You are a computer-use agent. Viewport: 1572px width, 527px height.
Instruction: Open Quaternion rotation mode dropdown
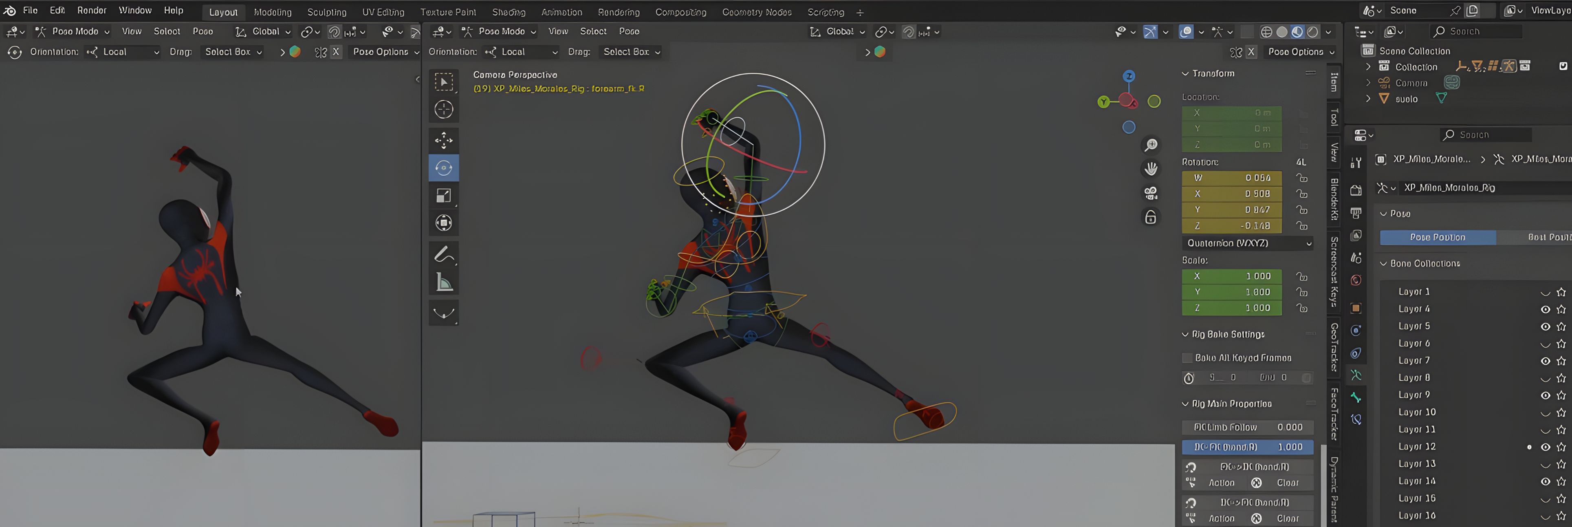point(1247,243)
